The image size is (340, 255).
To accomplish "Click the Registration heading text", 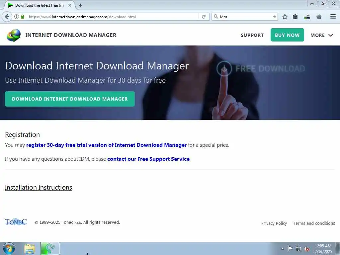I will pyautogui.click(x=22, y=135).
